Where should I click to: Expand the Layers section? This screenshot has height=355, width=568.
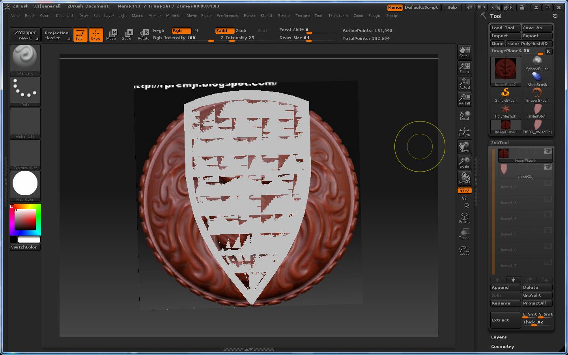(x=499, y=337)
